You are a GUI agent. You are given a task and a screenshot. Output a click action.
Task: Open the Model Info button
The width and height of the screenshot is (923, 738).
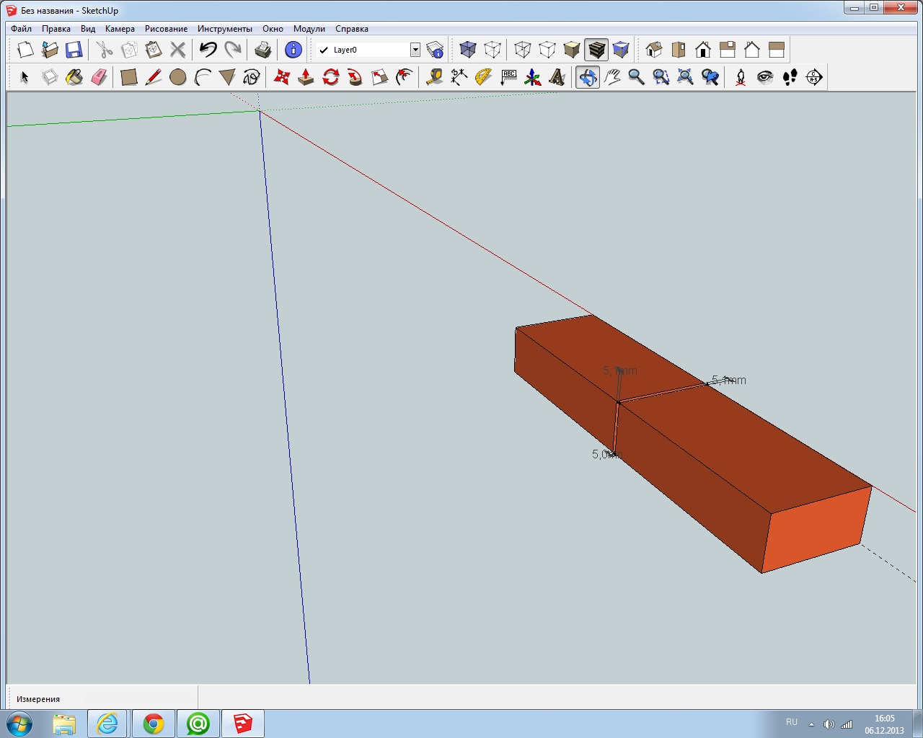pos(293,50)
